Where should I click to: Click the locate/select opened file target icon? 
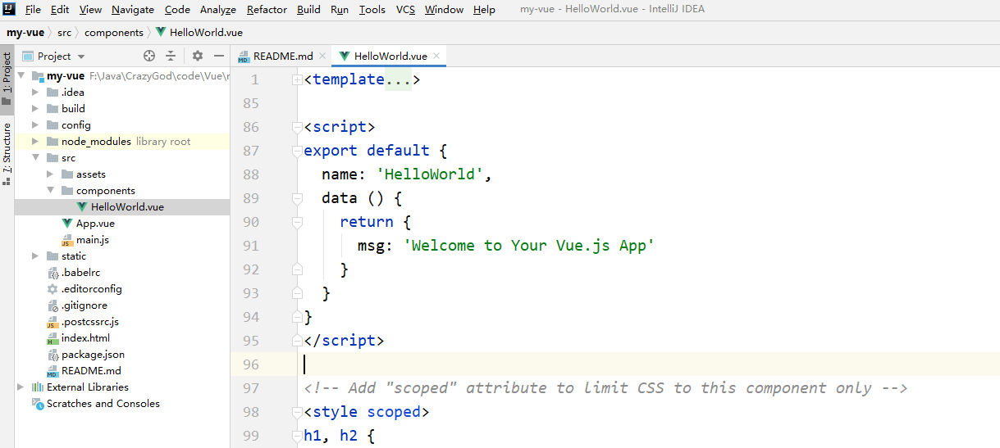pos(149,56)
